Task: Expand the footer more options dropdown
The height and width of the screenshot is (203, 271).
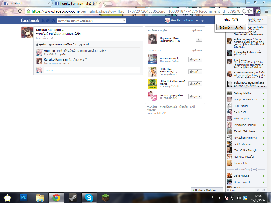Action: pos(152,110)
